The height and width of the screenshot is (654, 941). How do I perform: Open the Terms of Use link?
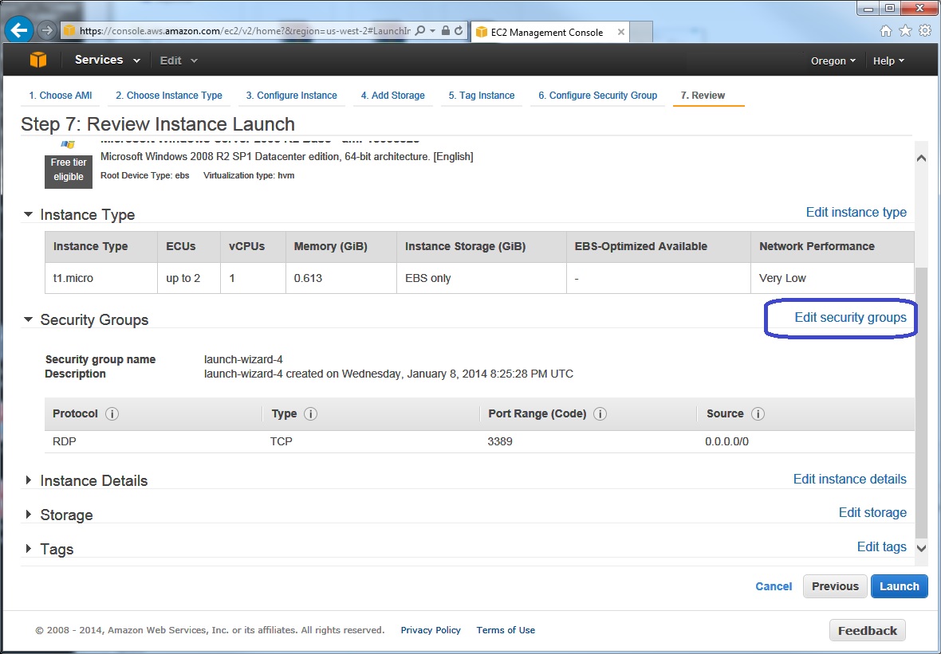(x=506, y=630)
